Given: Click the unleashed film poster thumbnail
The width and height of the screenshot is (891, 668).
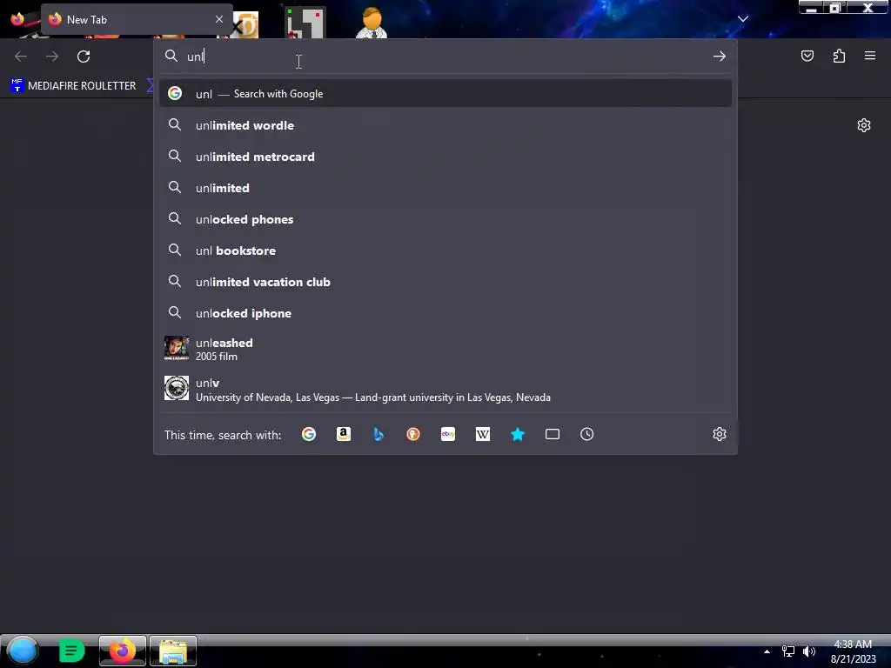Looking at the screenshot, I should 177,348.
